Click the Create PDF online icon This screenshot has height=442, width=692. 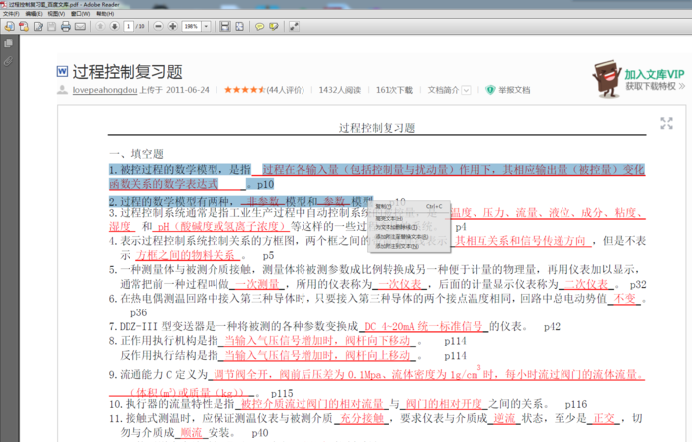(x=24, y=27)
